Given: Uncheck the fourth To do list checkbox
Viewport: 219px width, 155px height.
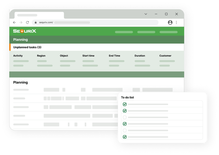Looking at the screenshot, I should 125,124.
